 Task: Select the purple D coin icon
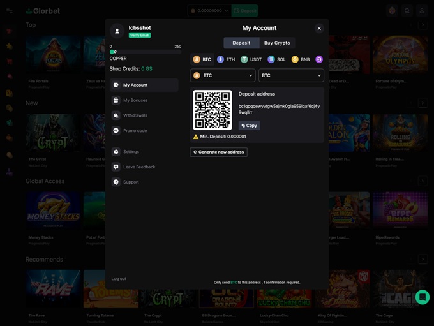pos(319,59)
